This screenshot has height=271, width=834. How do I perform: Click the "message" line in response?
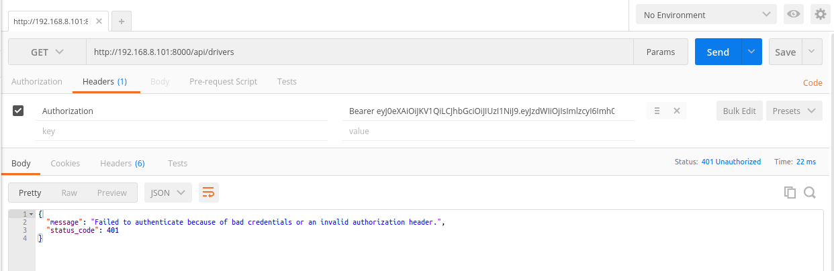[246, 222]
